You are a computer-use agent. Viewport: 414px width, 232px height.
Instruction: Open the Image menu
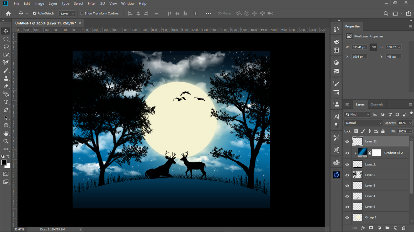click(x=39, y=4)
